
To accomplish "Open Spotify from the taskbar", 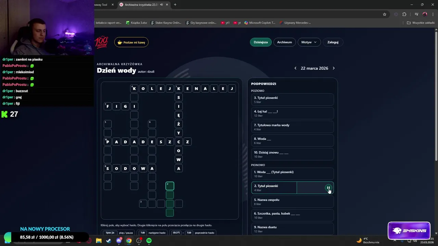I will click(149, 241).
